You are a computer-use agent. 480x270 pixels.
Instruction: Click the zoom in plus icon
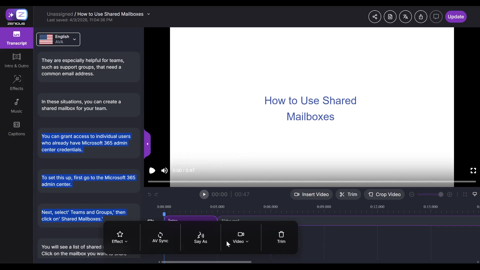450,194
